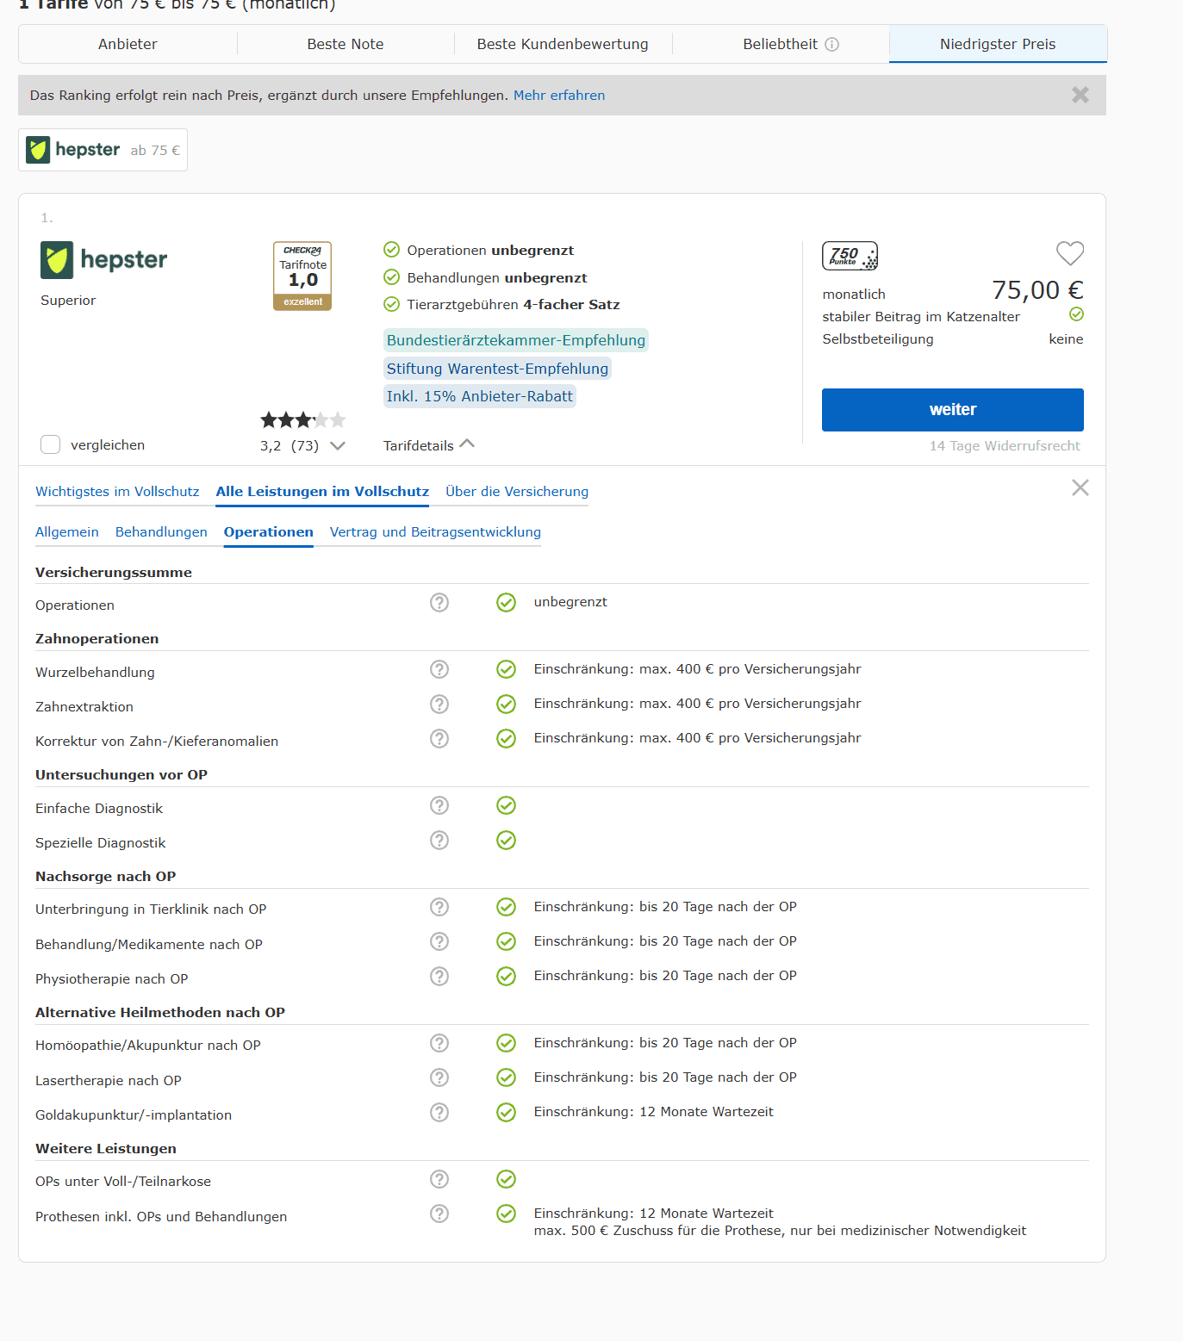
Task: Click 'Zahnoperationen' section heading
Action: [x=97, y=638]
